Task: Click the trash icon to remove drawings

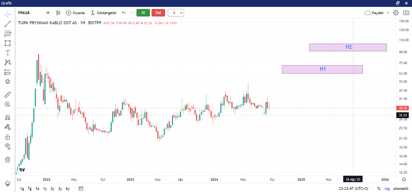Action: coord(8,159)
